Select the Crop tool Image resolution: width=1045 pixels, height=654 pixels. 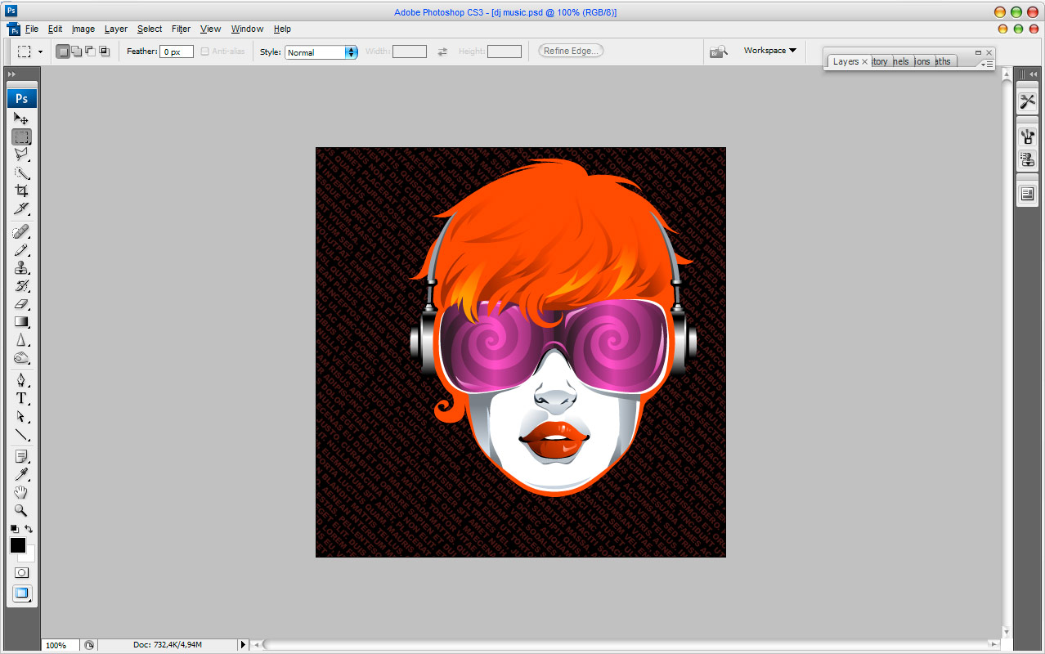click(21, 190)
